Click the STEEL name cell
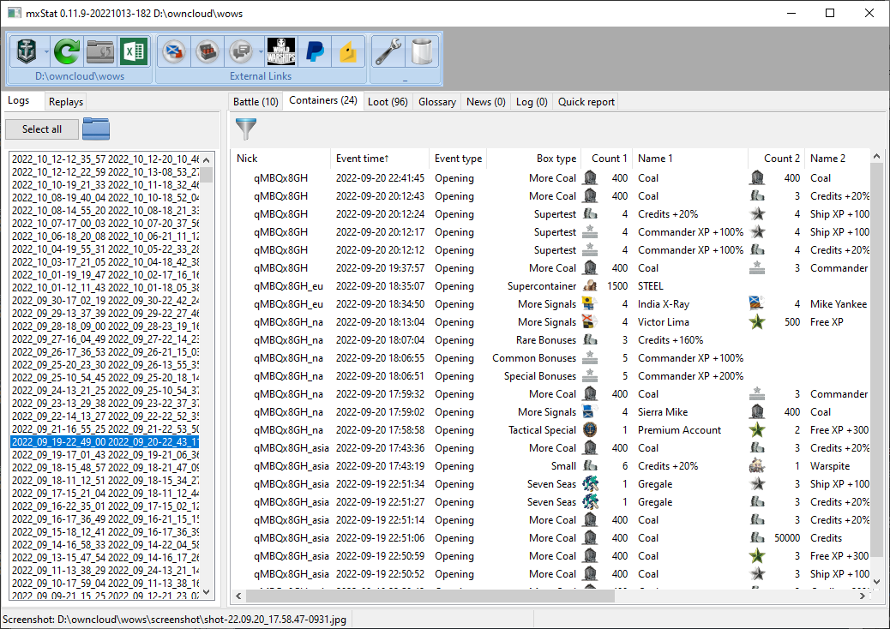This screenshot has width=890, height=629. pos(651,286)
